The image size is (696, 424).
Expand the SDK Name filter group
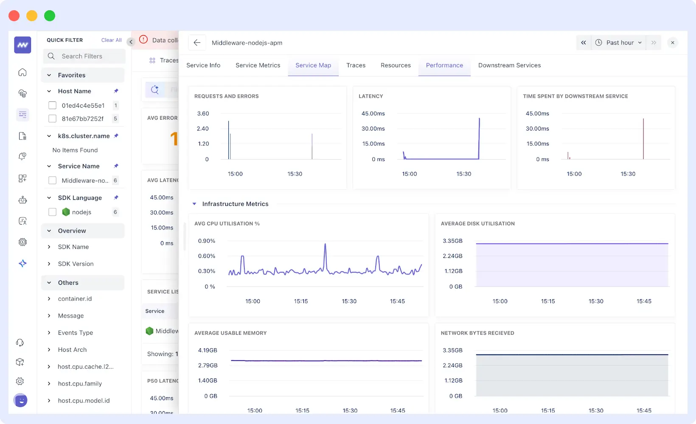pos(49,247)
